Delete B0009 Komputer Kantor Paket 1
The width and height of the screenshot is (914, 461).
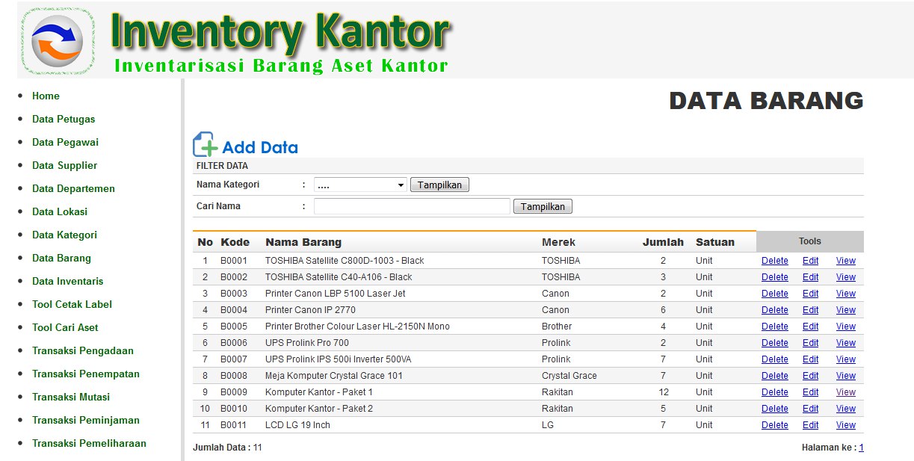pos(775,392)
